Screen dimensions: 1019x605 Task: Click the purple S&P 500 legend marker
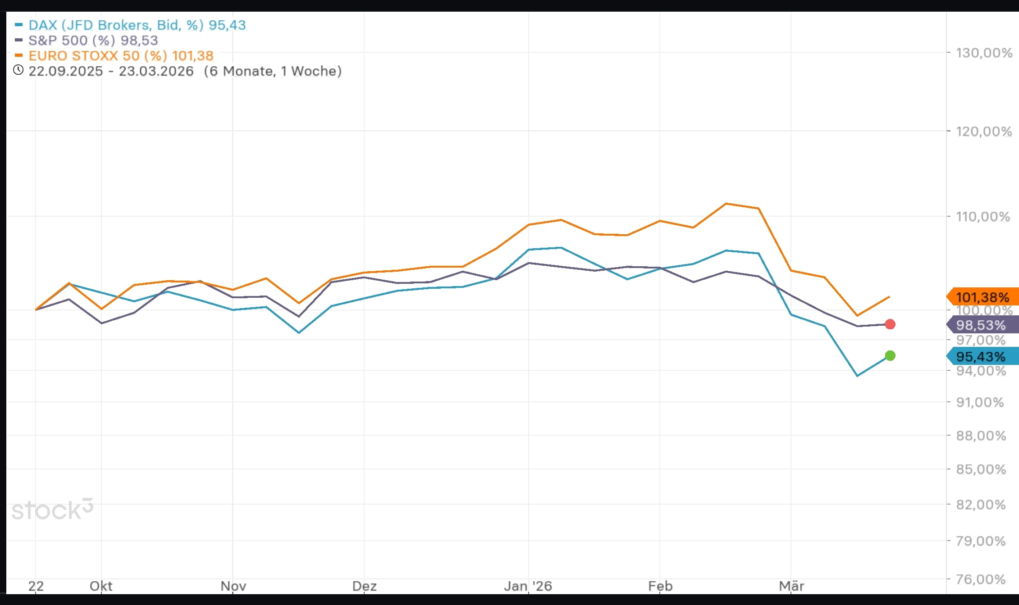tap(18, 40)
